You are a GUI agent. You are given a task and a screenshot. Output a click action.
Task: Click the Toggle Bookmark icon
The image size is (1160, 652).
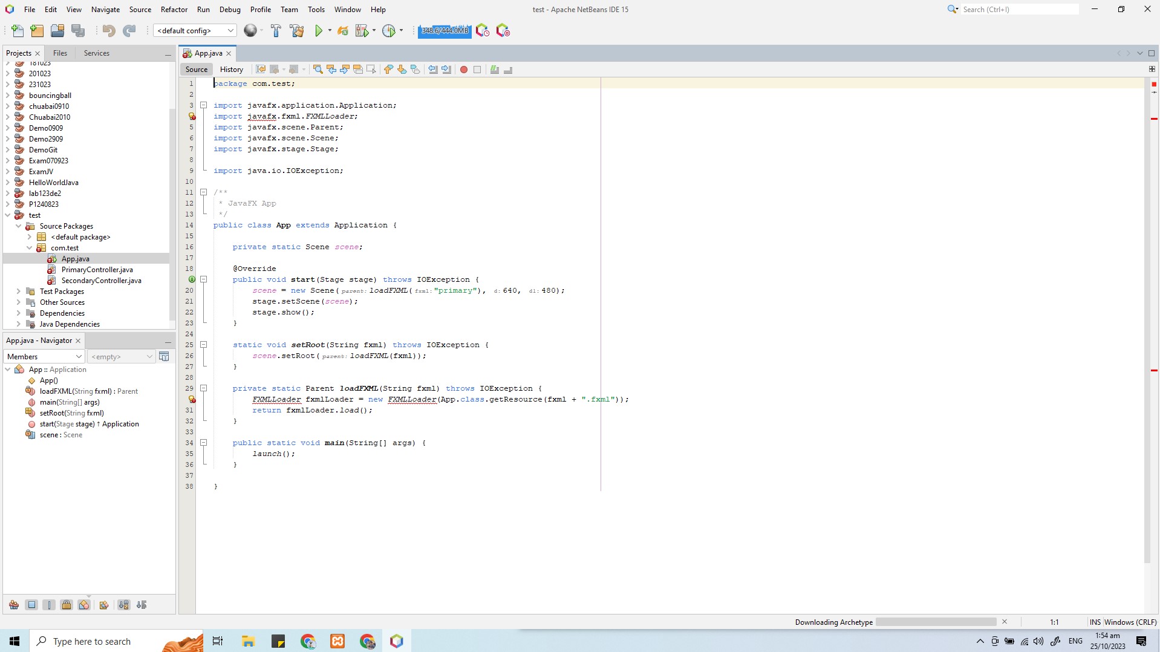415,70
